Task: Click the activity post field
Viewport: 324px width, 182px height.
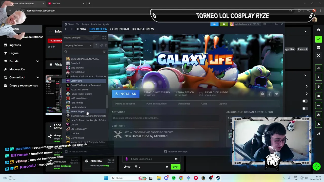Action: point(166,118)
